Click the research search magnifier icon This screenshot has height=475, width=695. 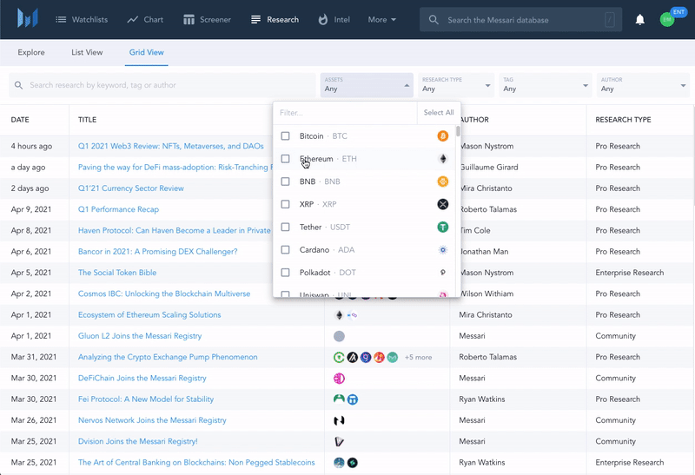(x=18, y=85)
